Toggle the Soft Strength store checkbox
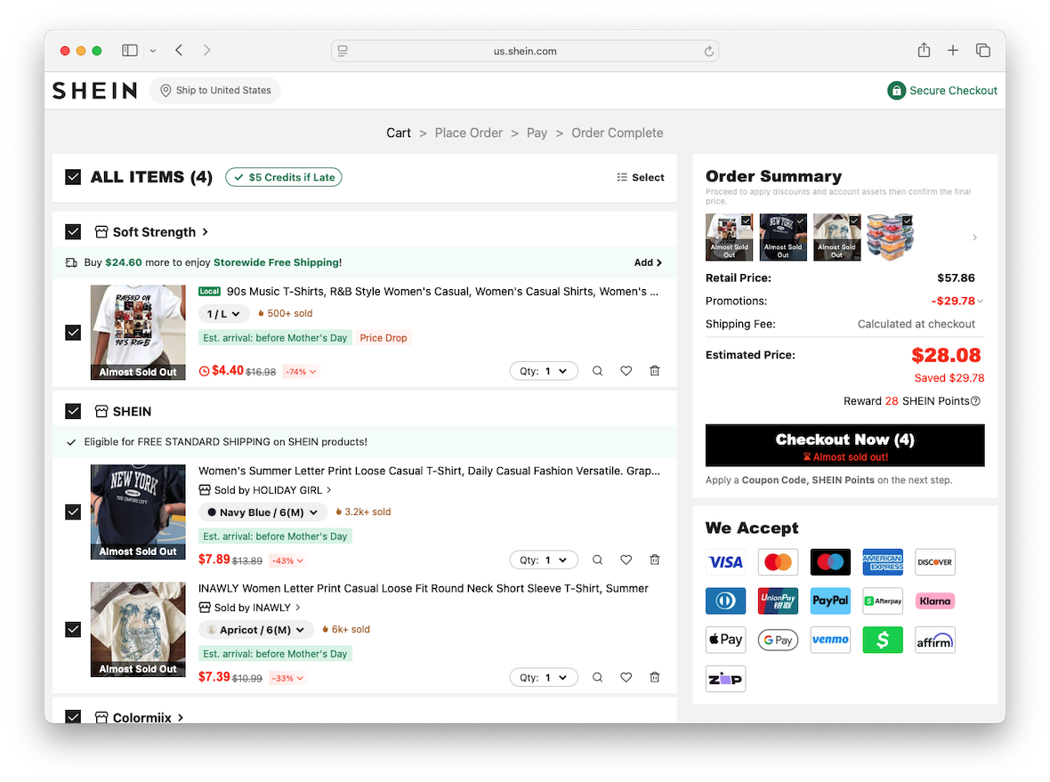The image size is (1050, 782). click(x=73, y=231)
